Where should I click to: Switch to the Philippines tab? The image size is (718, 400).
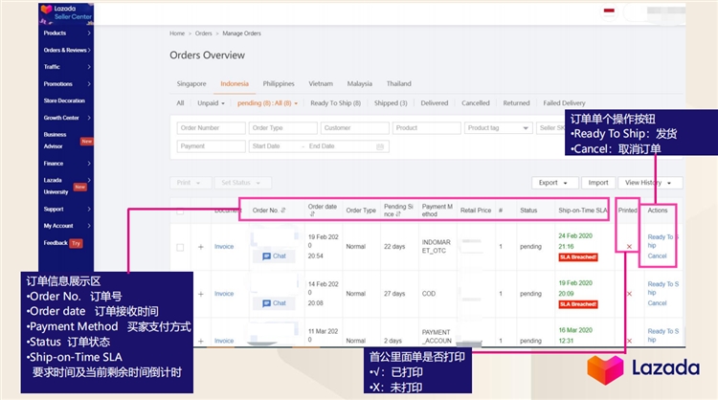point(279,84)
